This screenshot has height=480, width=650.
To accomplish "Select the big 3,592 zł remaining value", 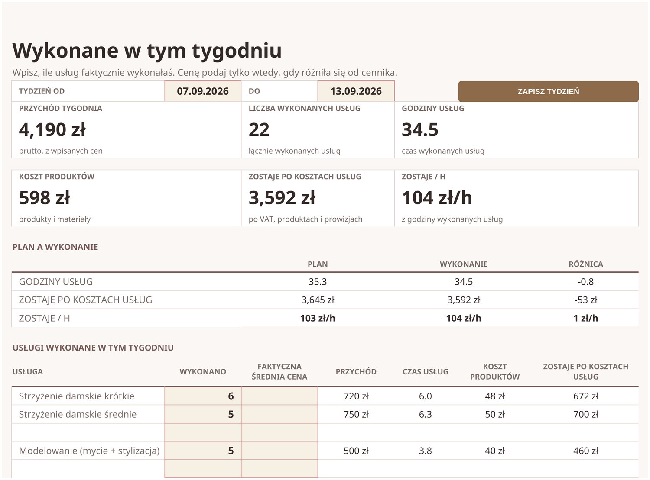I will point(282,198).
